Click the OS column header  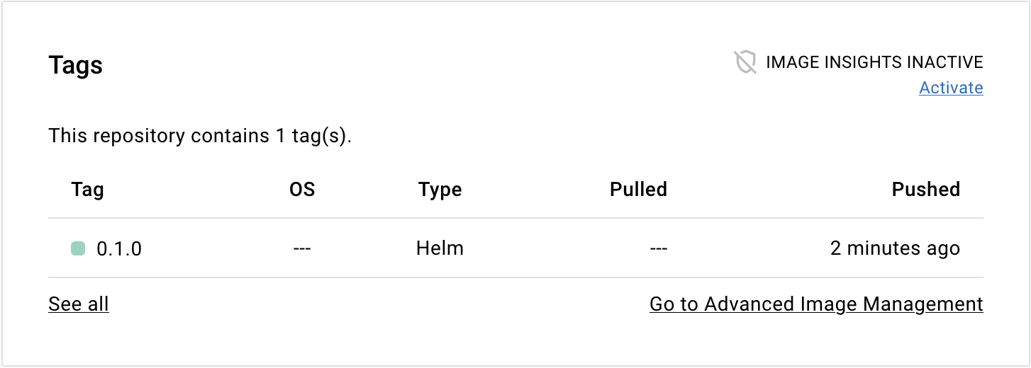click(x=302, y=190)
